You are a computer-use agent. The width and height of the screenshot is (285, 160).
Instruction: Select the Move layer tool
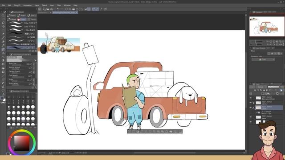coord(3,27)
